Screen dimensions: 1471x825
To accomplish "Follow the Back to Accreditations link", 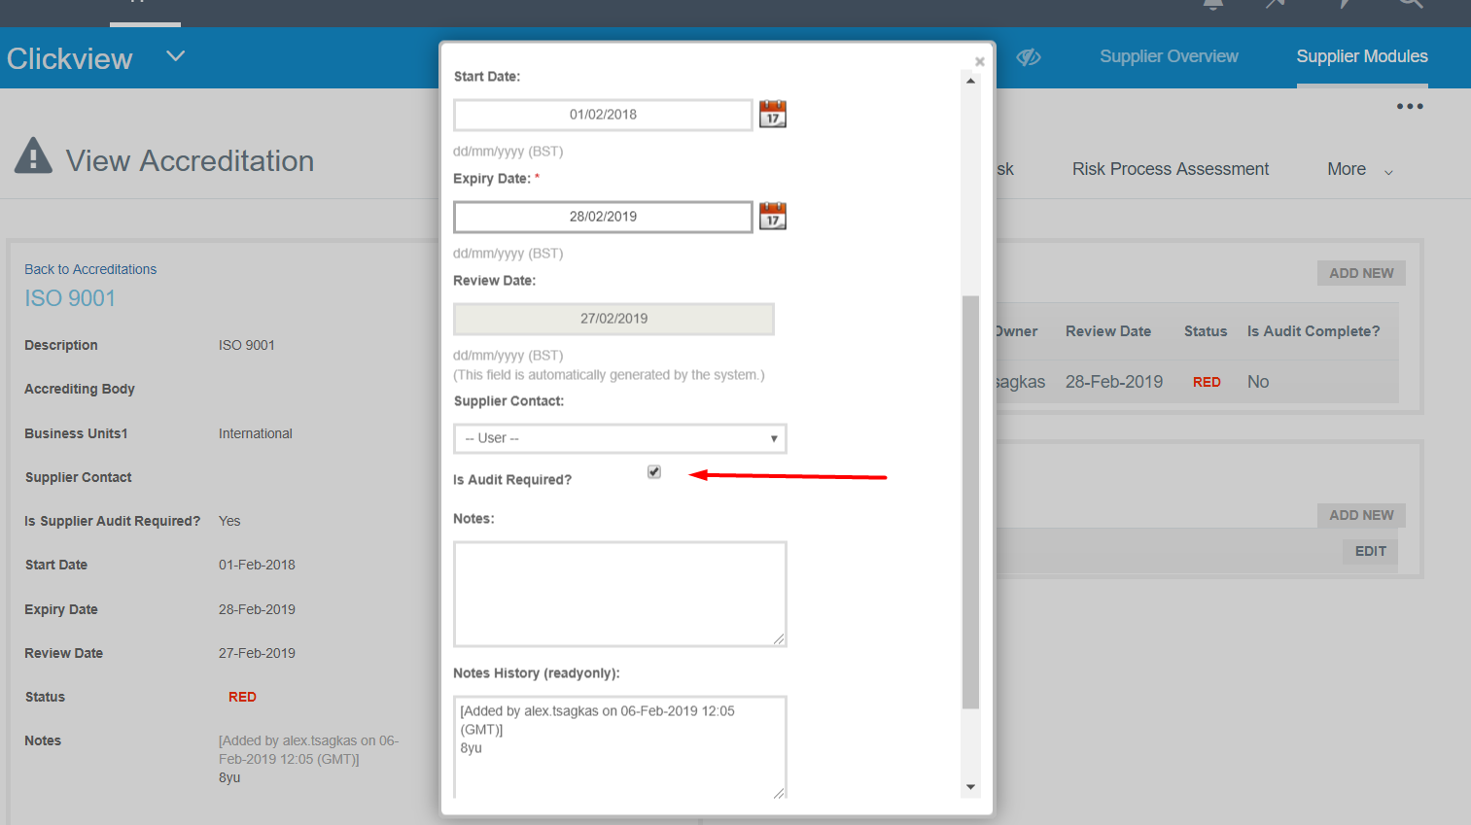I will click(90, 269).
